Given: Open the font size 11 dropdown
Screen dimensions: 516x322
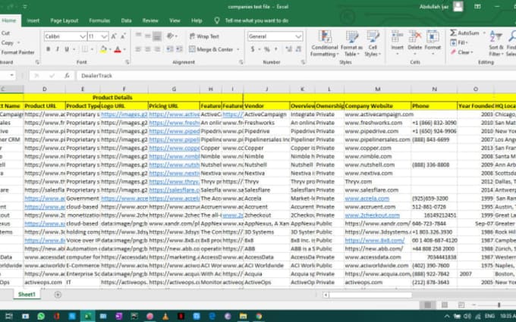Looking at the screenshot, I should tap(104, 36).
